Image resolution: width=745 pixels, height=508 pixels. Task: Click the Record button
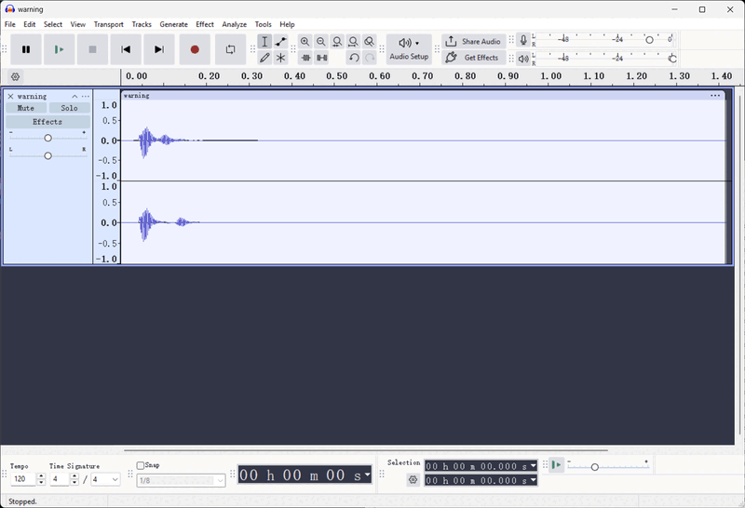pos(195,49)
